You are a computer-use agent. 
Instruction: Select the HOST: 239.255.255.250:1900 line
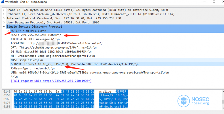(x=36, y=35)
